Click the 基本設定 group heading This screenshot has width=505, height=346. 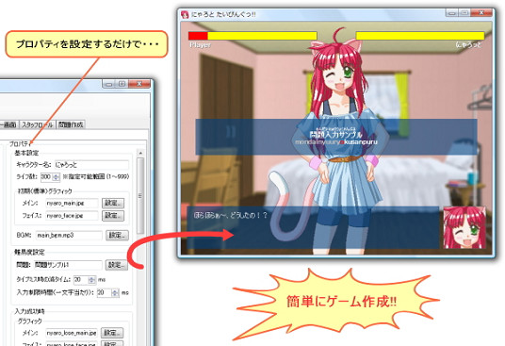[x=26, y=153]
